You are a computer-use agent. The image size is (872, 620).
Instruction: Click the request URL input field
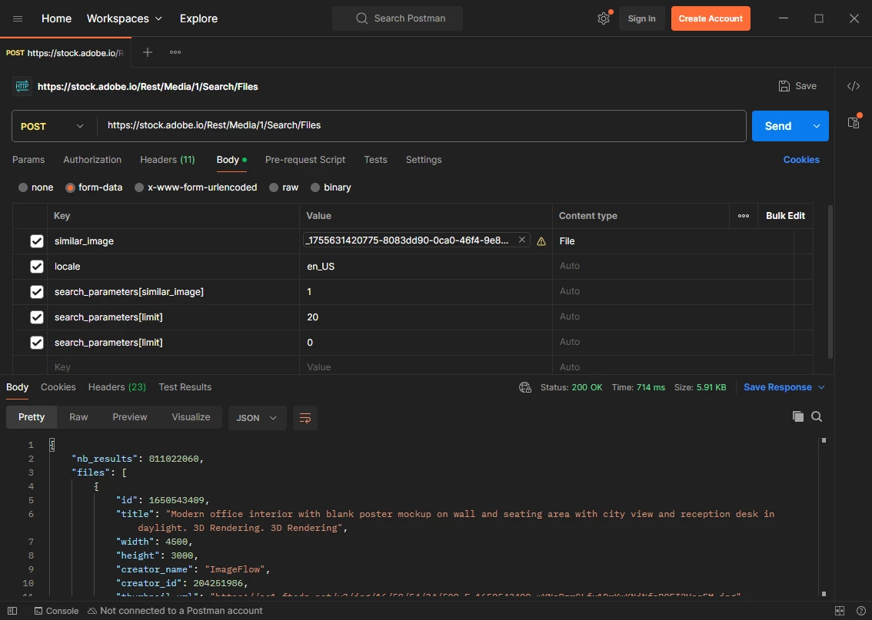click(422, 126)
